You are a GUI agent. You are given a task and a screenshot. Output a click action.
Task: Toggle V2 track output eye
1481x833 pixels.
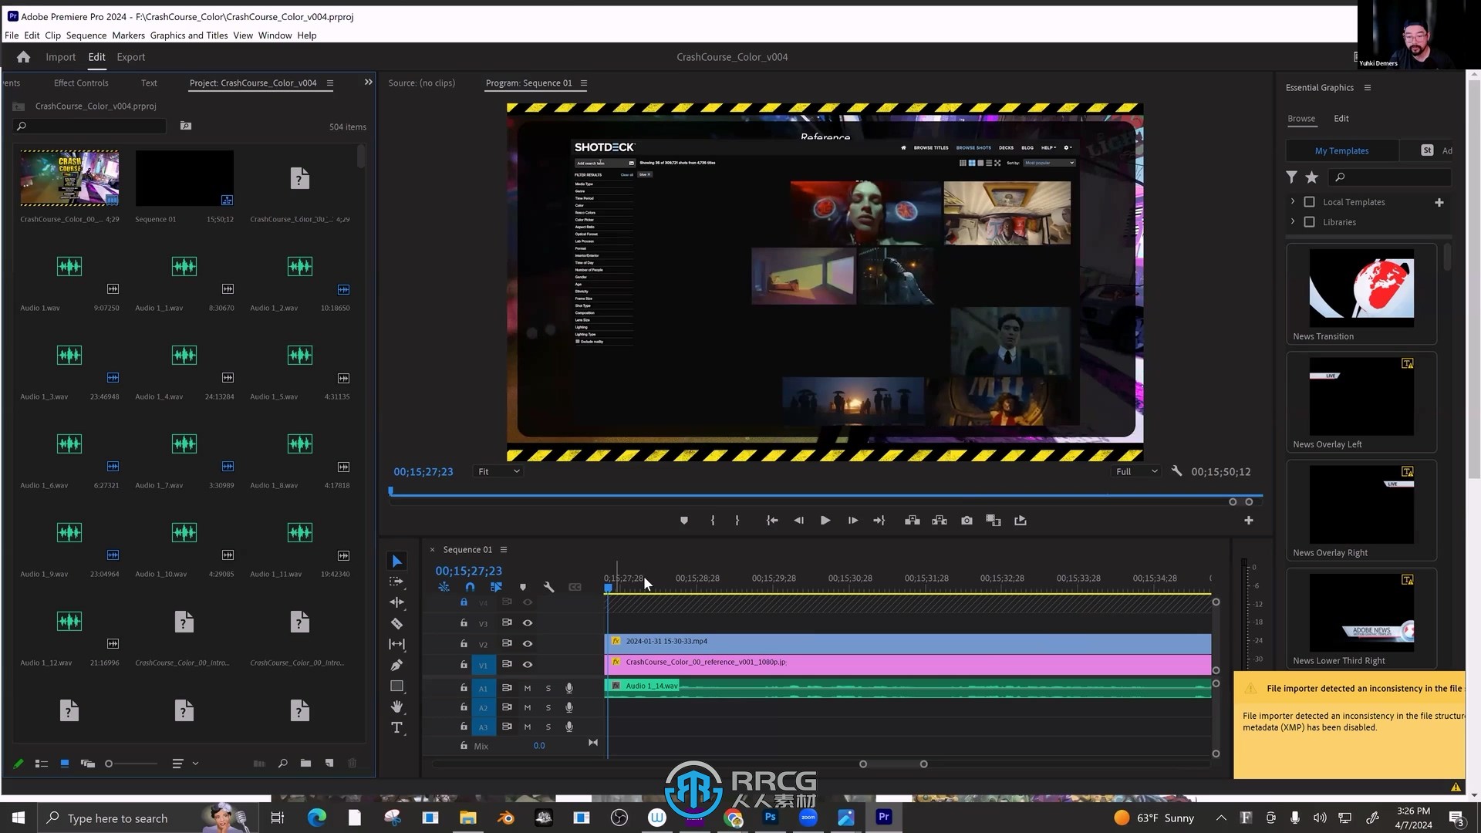tap(528, 644)
